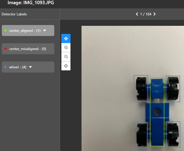Expand the center_aligned label dropdown arrow
Image resolution: width=184 pixels, height=151 pixels.
[x=45, y=31]
